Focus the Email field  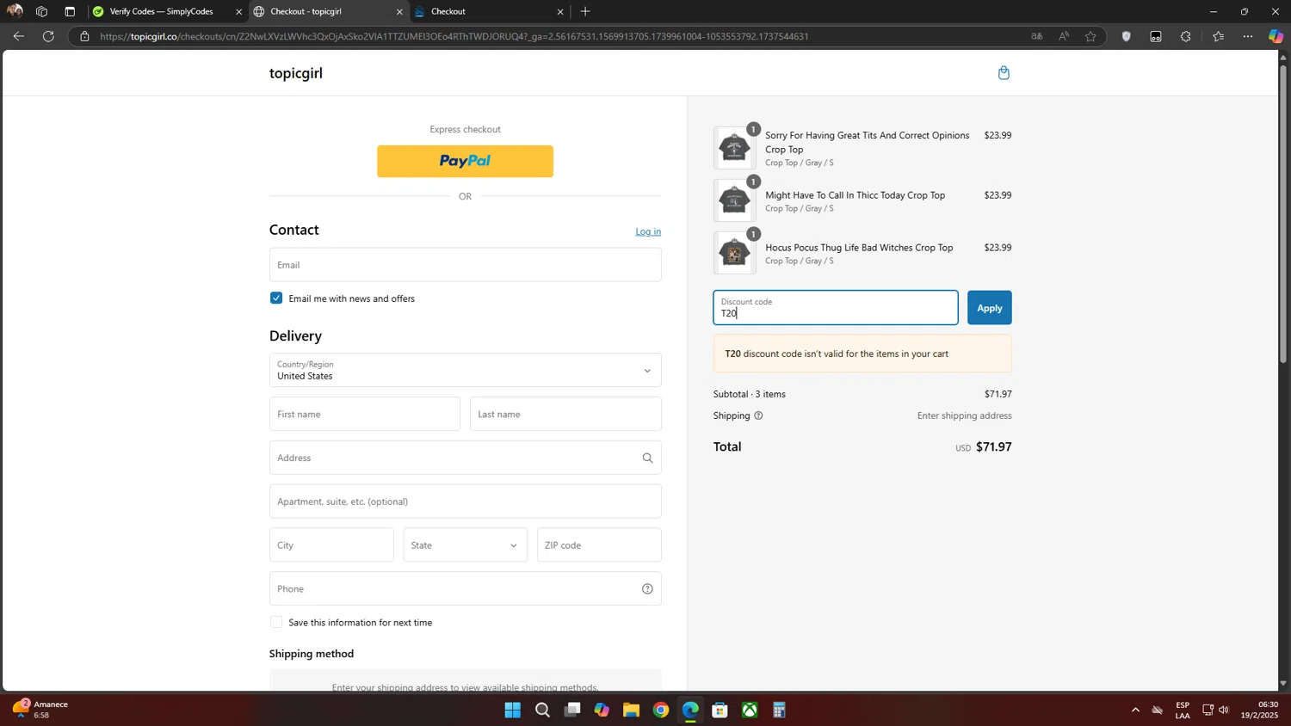[x=465, y=265]
